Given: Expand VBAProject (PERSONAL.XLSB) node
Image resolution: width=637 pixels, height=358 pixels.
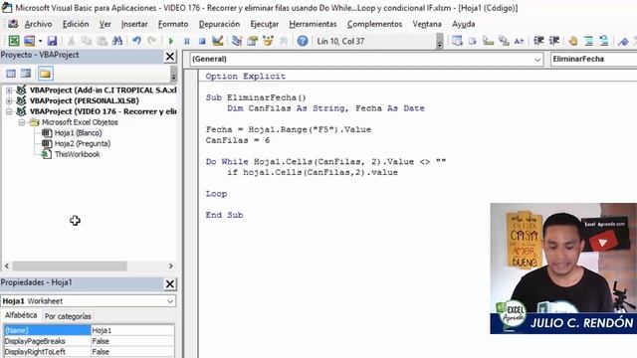Looking at the screenshot, I should (x=9, y=100).
